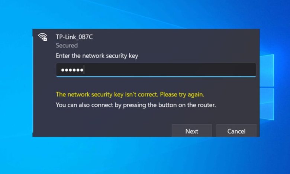Select the TP-Link_0B7C network name
This screenshot has height=174, width=290.
(x=74, y=37)
